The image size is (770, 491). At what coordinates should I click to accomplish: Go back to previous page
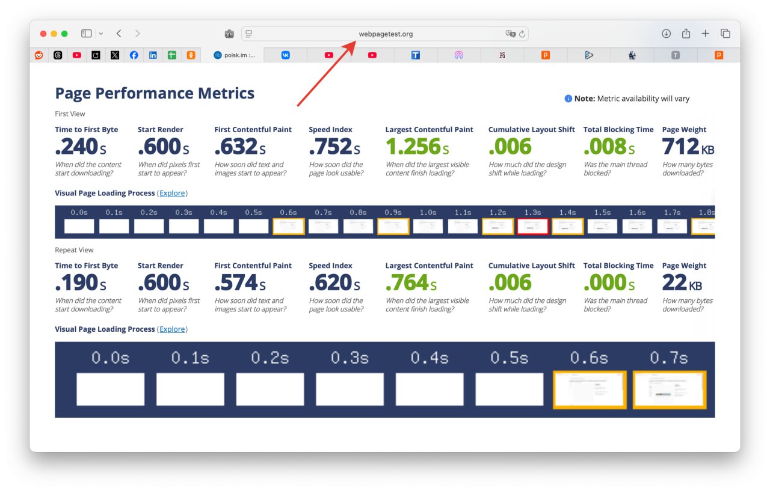tap(119, 34)
